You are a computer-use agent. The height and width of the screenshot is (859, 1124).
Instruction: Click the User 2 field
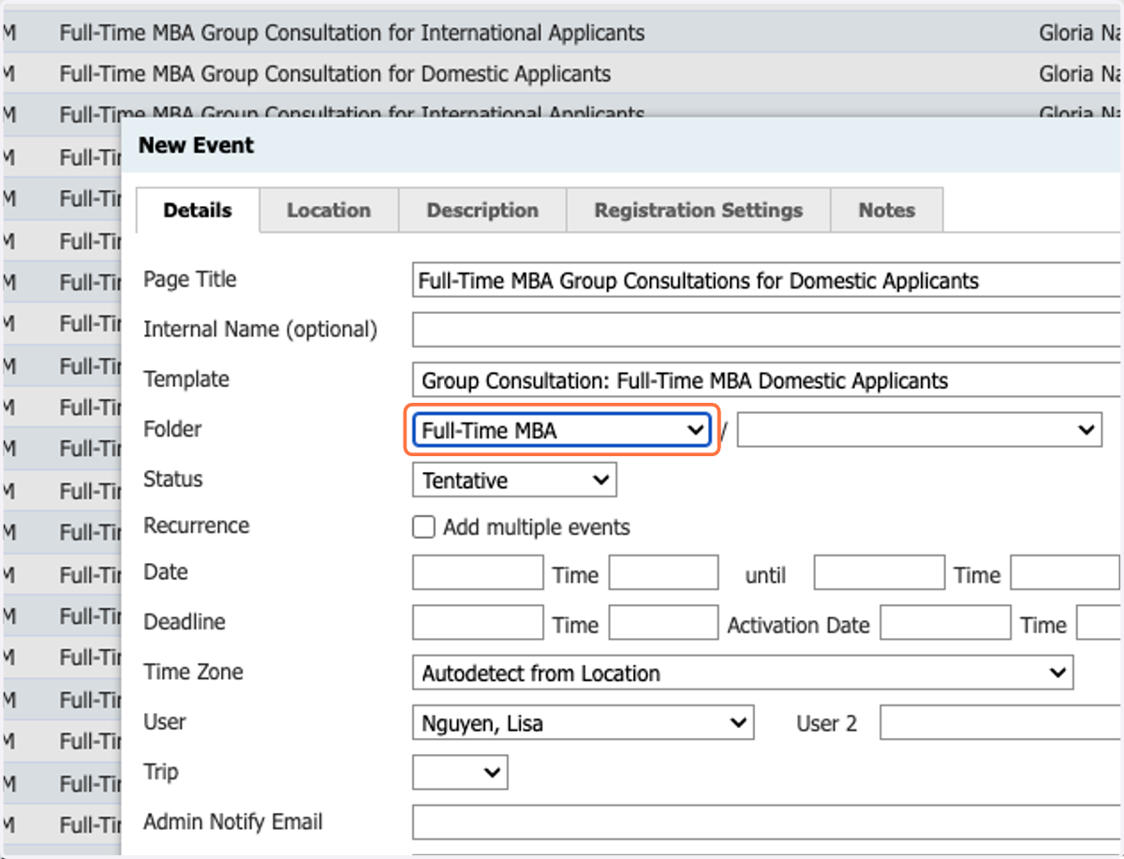tap(1001, 723)
